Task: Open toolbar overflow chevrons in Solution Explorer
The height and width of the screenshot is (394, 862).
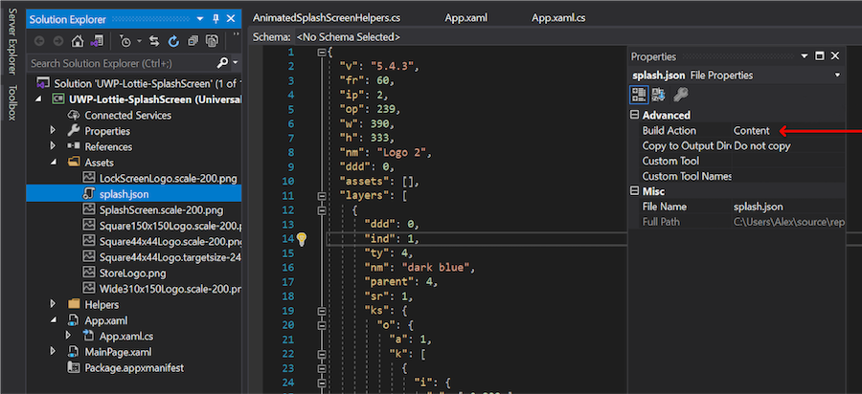Action: [x=237, y=35]
